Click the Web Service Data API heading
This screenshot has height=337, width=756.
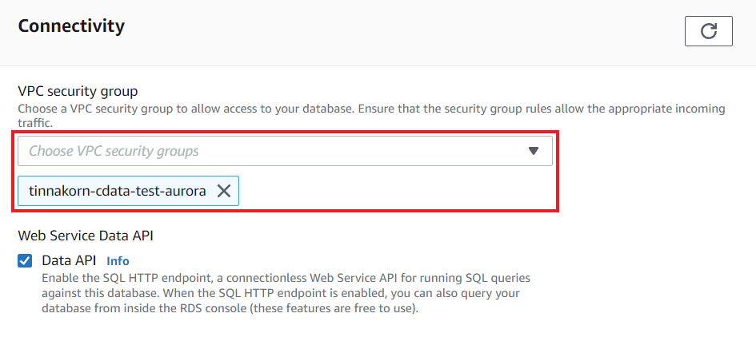point(86,236)
